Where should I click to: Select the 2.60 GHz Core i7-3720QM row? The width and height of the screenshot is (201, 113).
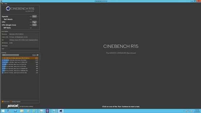[20, 68]
